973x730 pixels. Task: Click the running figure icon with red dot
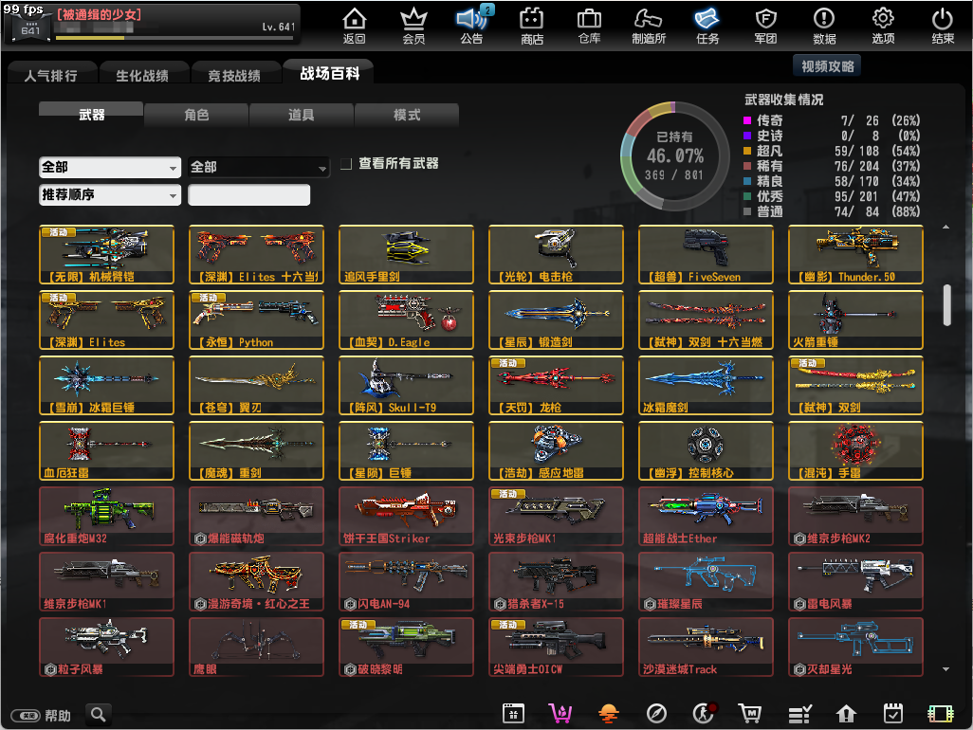[705, 714]
